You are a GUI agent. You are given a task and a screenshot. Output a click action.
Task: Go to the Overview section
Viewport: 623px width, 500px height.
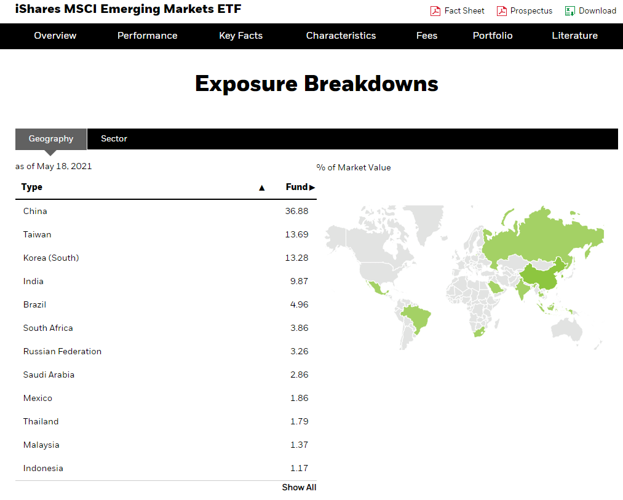click(55, 36)
